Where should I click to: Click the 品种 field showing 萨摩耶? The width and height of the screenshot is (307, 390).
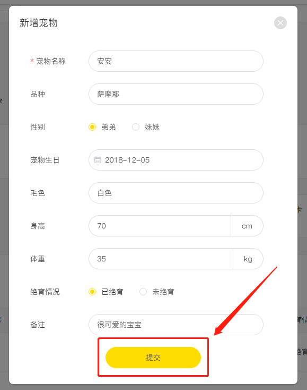pos(176,94)
